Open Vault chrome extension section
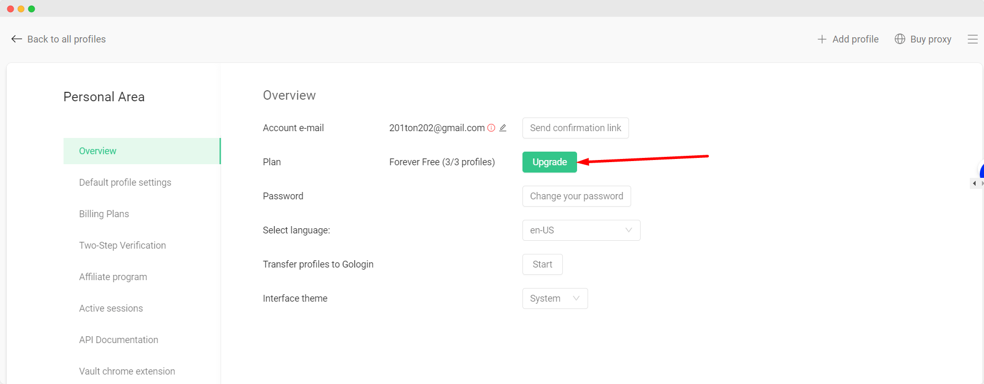This screenshot has width=984, height=384. [x=127, y=371]
